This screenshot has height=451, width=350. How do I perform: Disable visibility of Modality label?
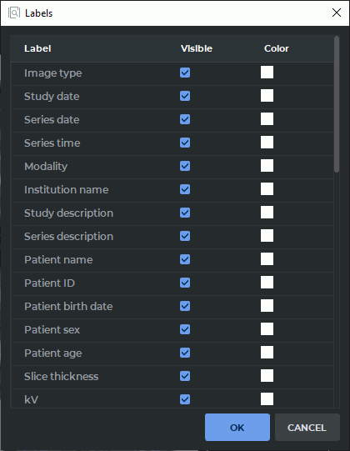point(185,166)
